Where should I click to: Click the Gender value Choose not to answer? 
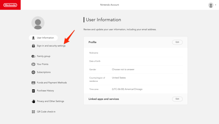tap(123, 69)
